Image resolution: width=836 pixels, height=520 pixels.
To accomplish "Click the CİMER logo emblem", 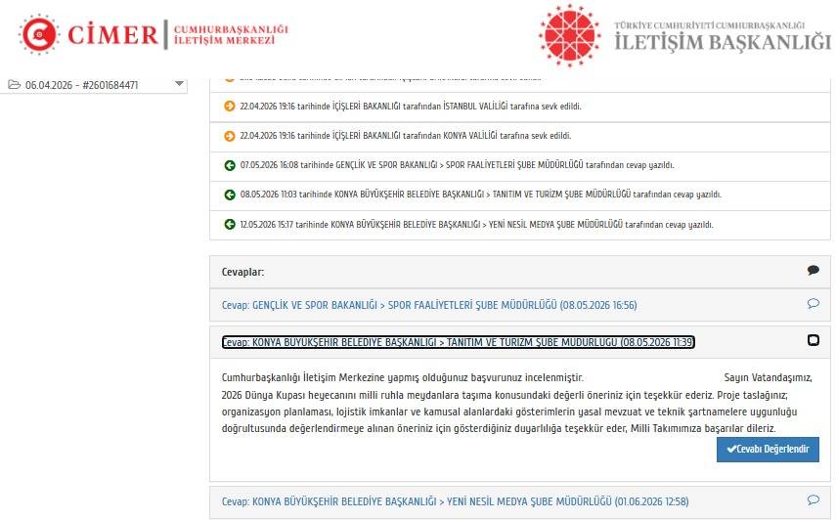I will point(38,34).
